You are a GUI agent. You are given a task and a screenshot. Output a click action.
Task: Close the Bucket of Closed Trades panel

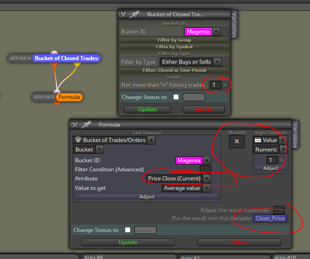point(123,14)
